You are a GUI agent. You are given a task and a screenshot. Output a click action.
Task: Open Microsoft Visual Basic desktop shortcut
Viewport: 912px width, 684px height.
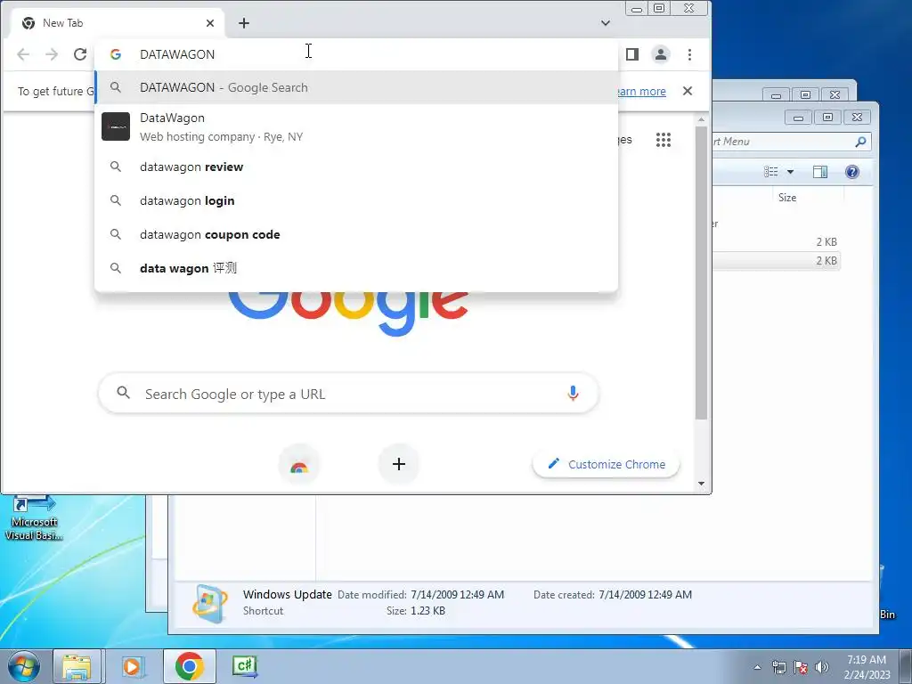(x=34, y=518)
